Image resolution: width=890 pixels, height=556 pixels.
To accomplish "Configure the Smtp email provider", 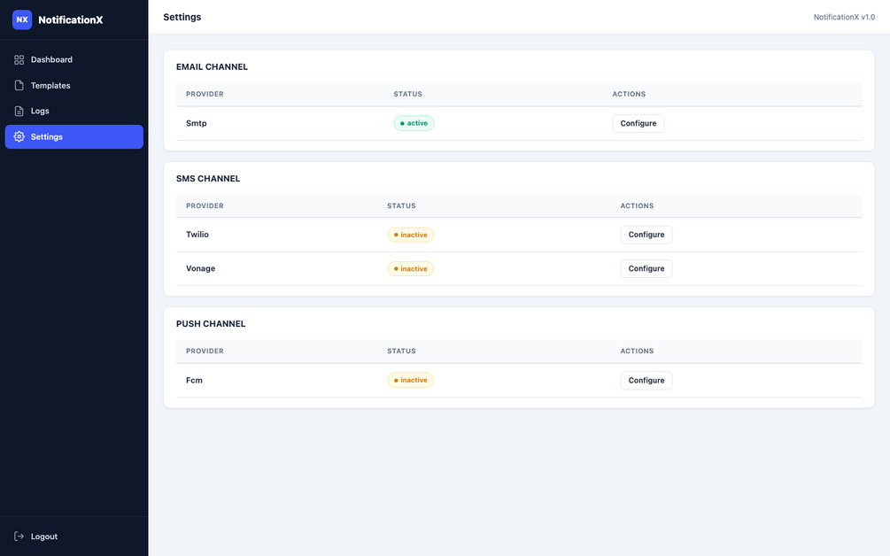I will pos(638,123).
